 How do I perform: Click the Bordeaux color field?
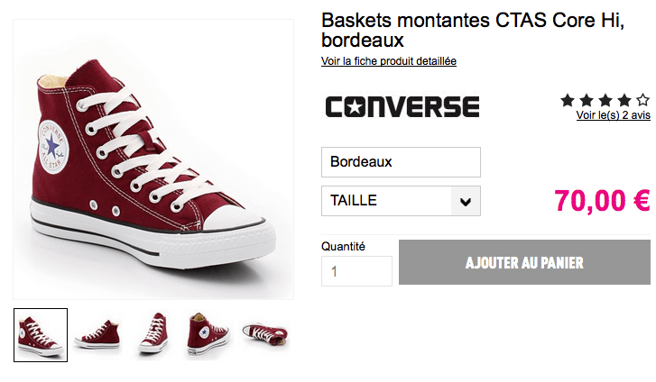click(401, 162)
